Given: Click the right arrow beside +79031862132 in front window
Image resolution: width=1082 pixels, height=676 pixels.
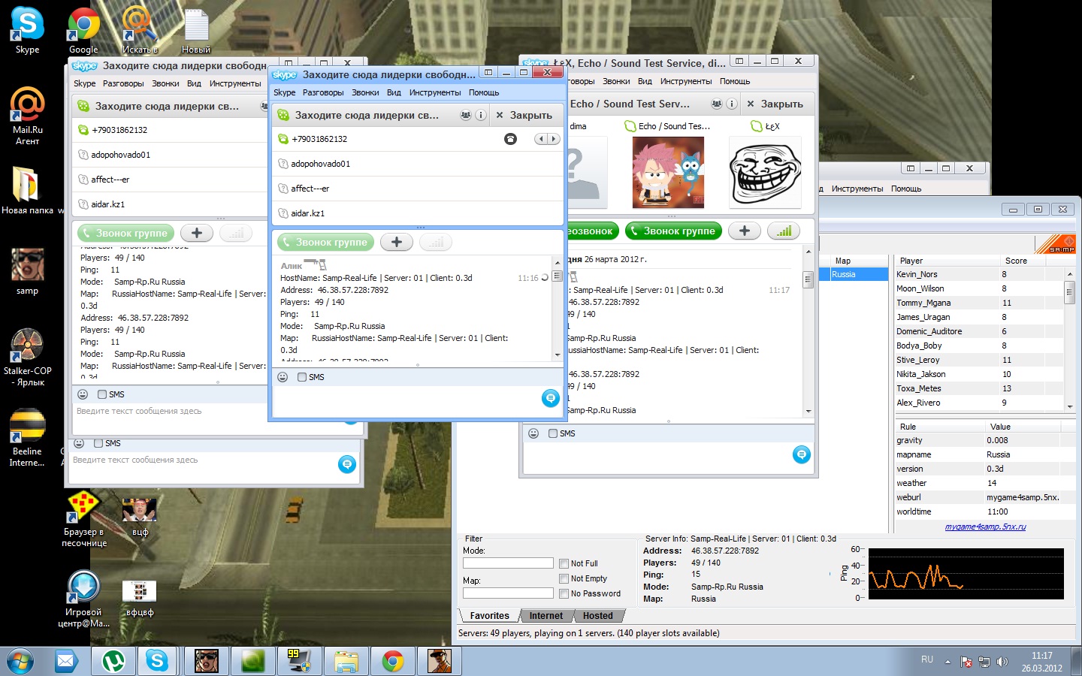Looking at the screenshot, I should (554, 139).
